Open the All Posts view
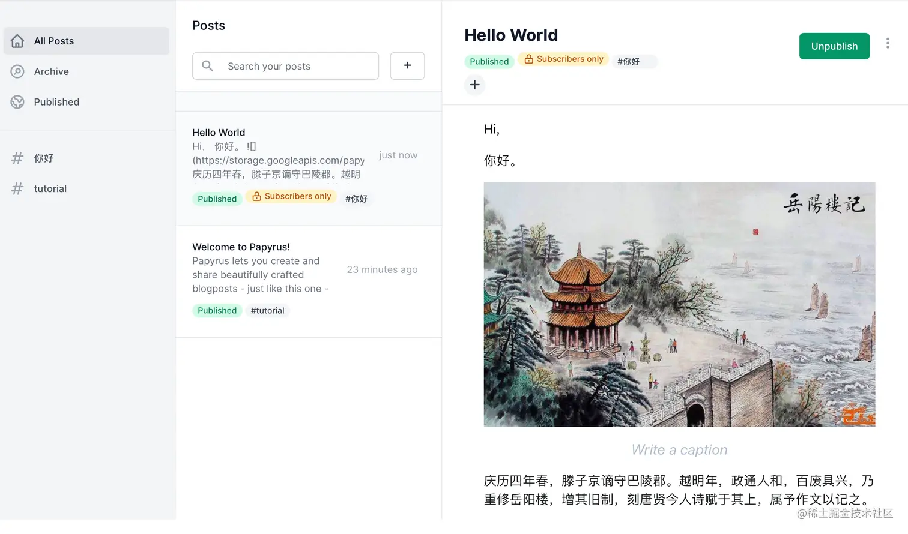908x534 pixels. (86, 41)
